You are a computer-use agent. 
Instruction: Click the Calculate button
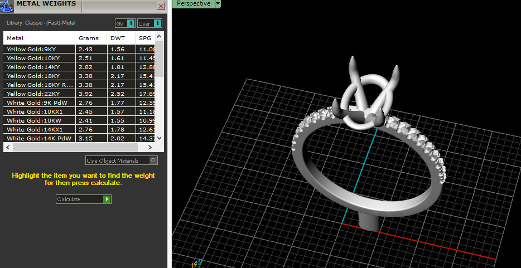coord(84,199)
